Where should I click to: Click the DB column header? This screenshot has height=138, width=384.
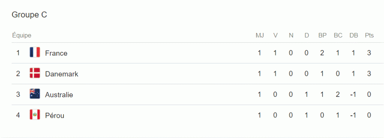pos(354,36)
